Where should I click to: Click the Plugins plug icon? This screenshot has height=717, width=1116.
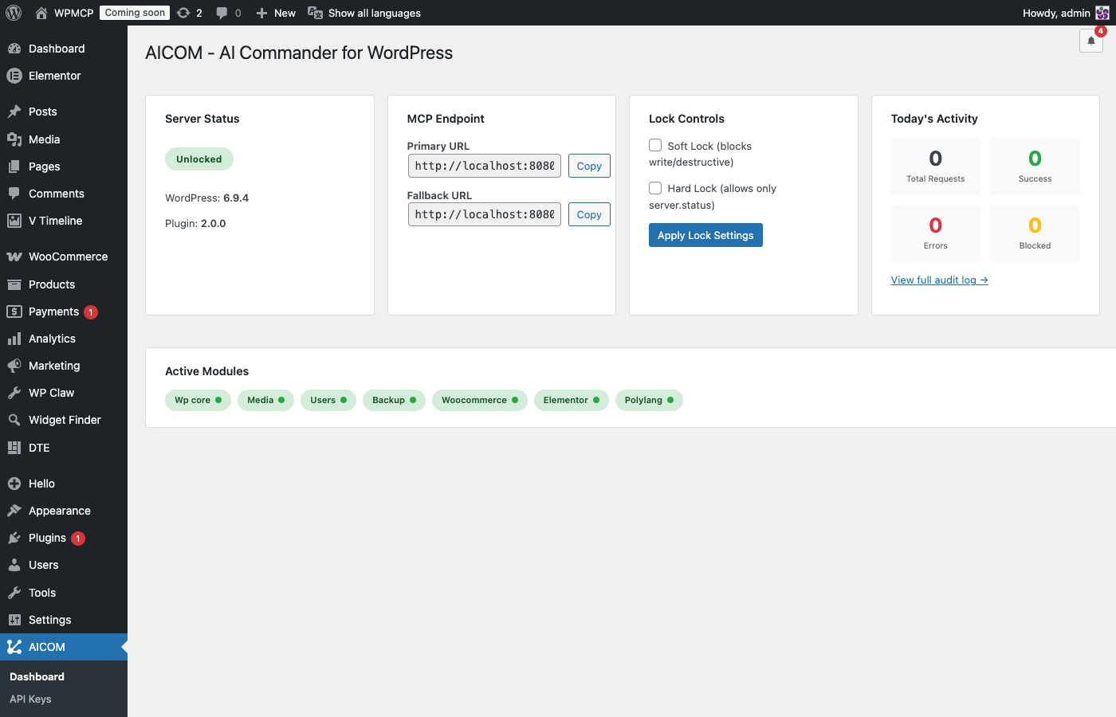pos(14,538)
